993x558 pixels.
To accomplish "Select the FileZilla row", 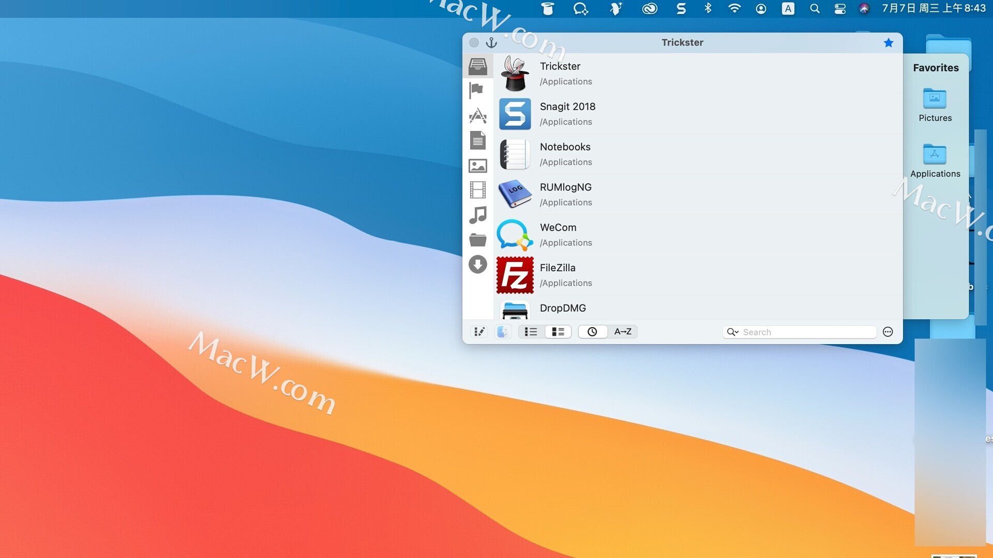I will click(x=698, y=275).
